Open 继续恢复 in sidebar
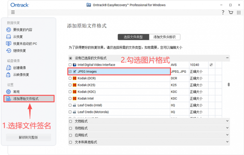 [x=19, y=51]
